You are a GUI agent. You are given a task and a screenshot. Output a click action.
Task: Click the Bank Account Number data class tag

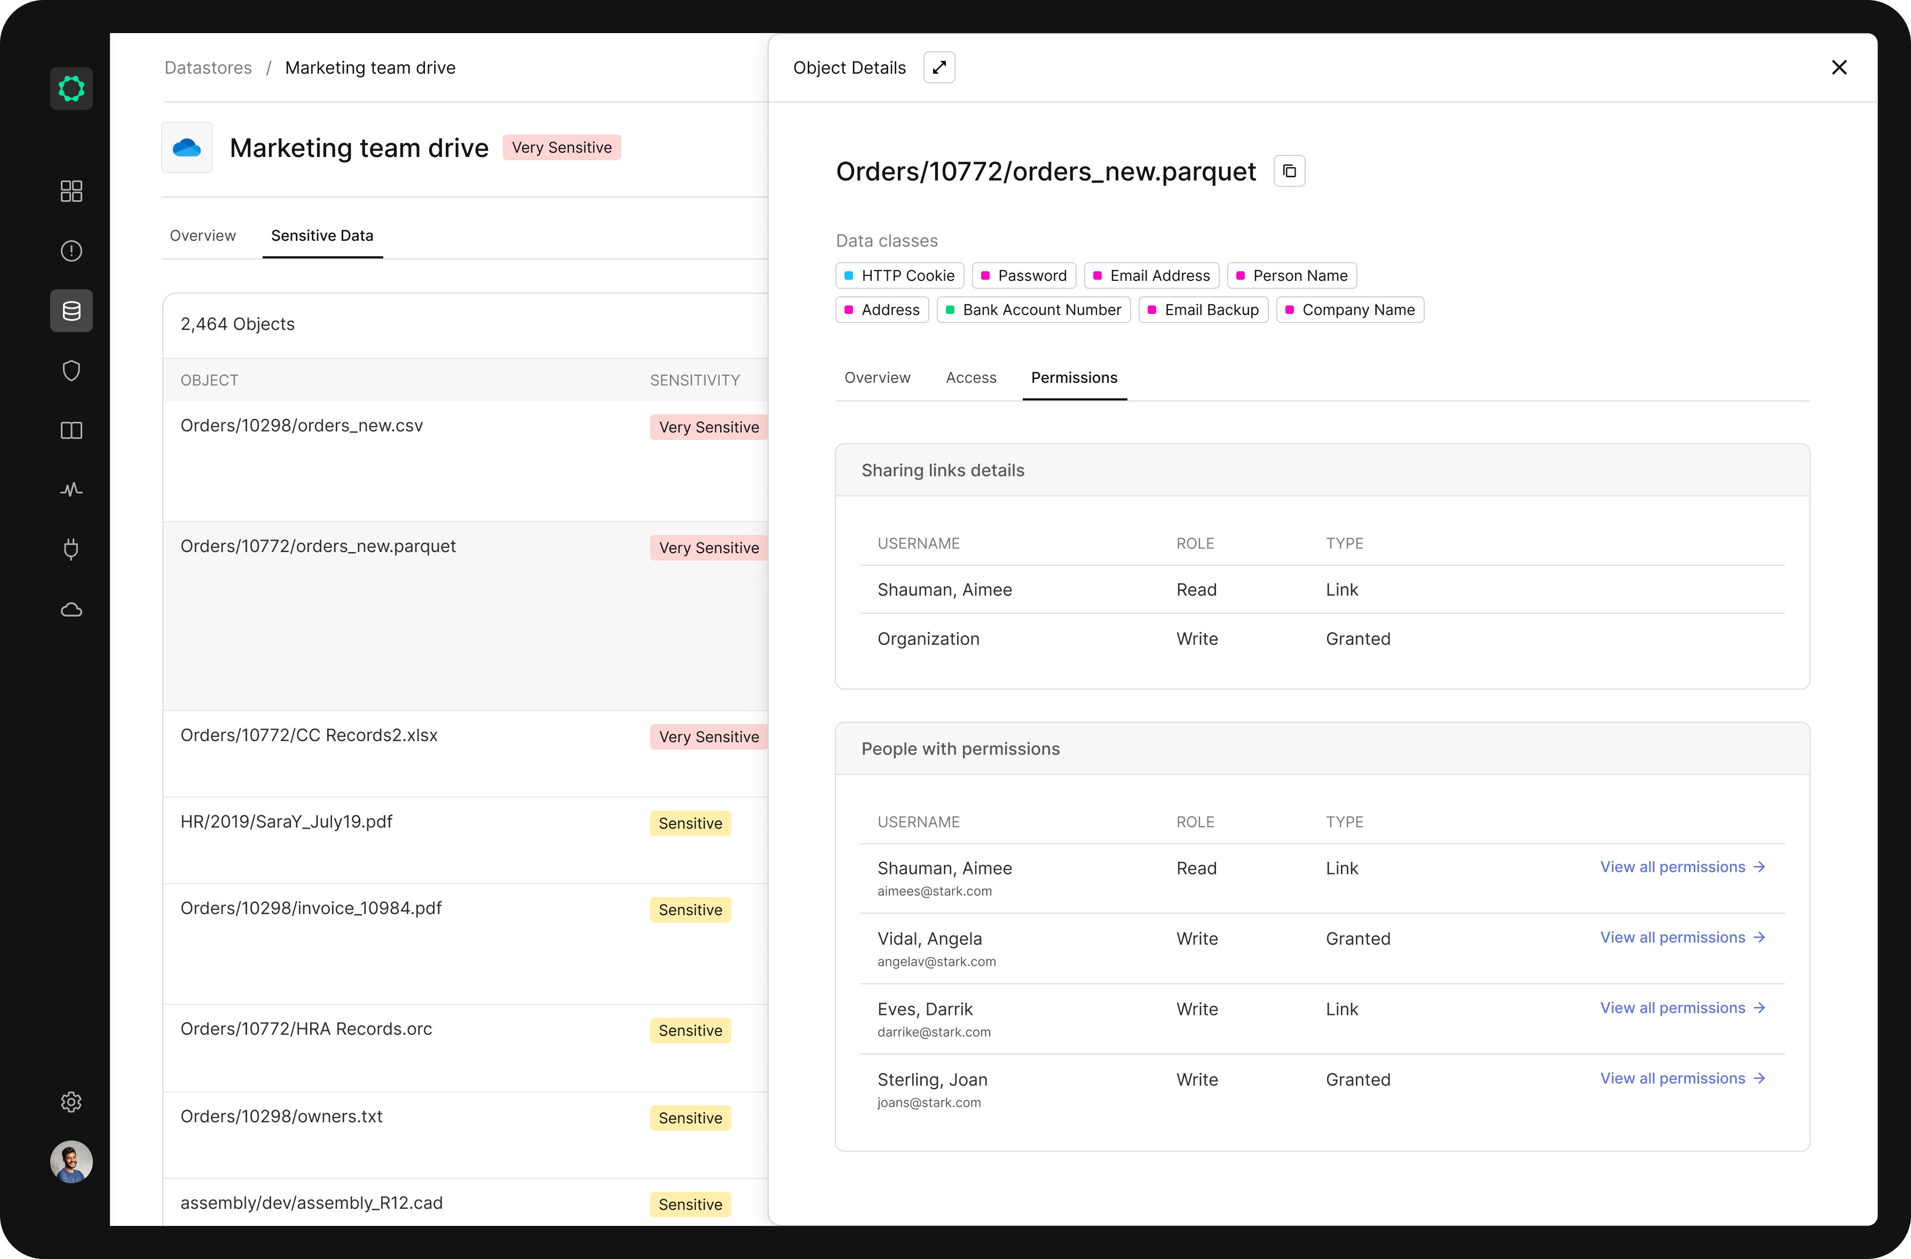tap(1032, 310)
